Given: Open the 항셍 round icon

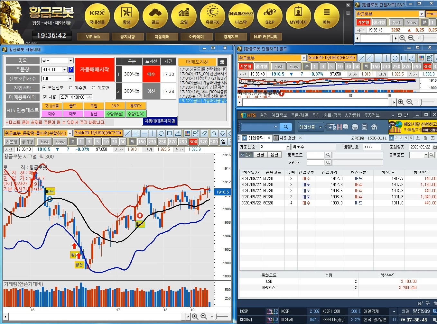Looking at the screenshot, I should [126, 16].
